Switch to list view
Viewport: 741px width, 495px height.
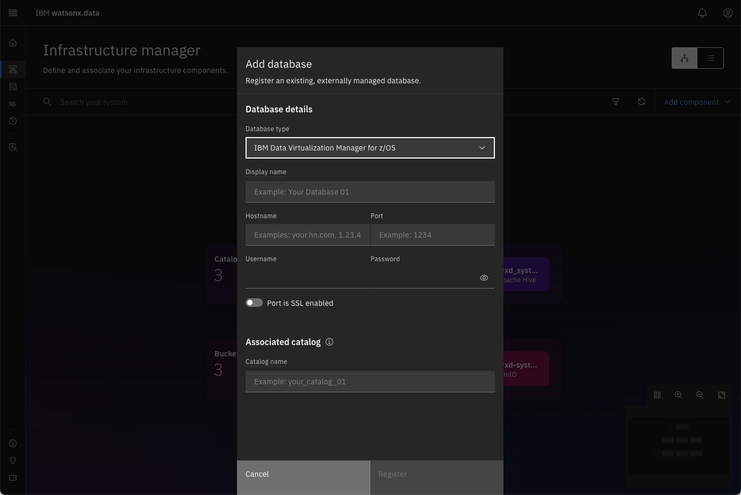tap(710, 58)
